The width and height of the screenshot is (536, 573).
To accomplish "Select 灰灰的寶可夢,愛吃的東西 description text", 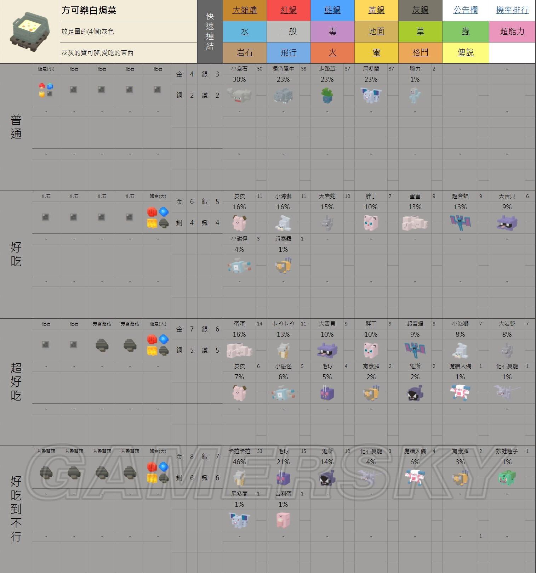I will [x=97, y=53].
